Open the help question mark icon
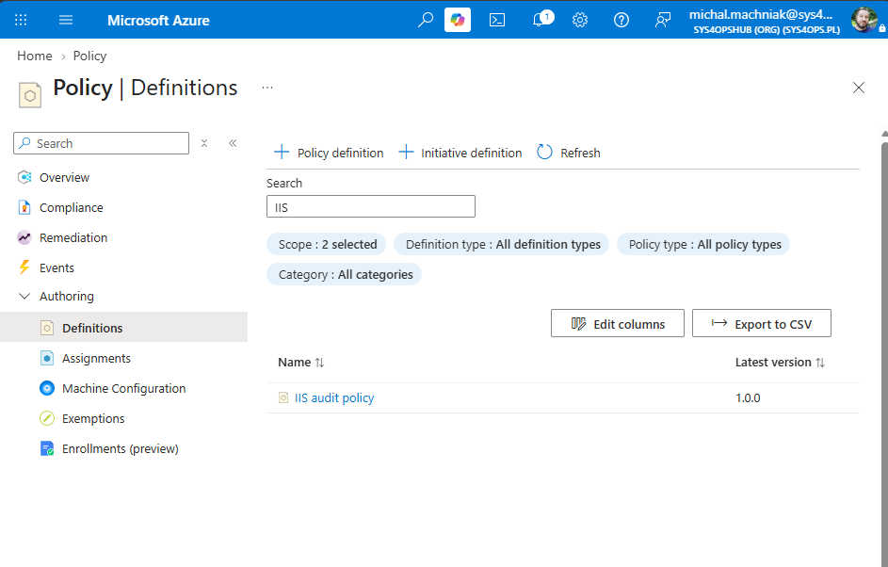Viewport: 888px width, 567px height. [x=622, y=20]
